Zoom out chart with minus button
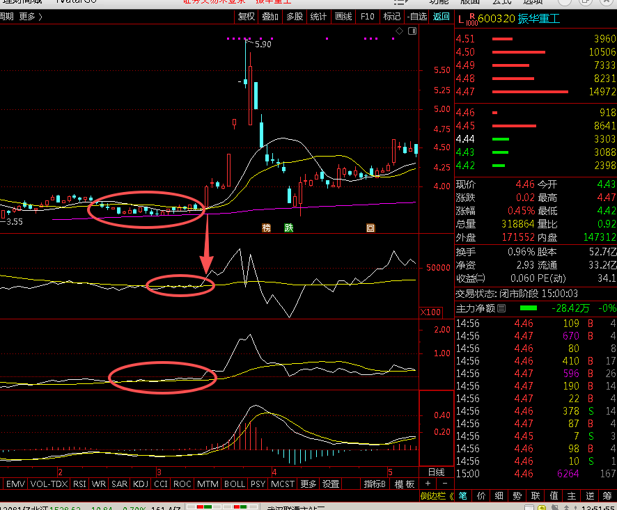This screenshot has height=510, width=617. (445, 484)
